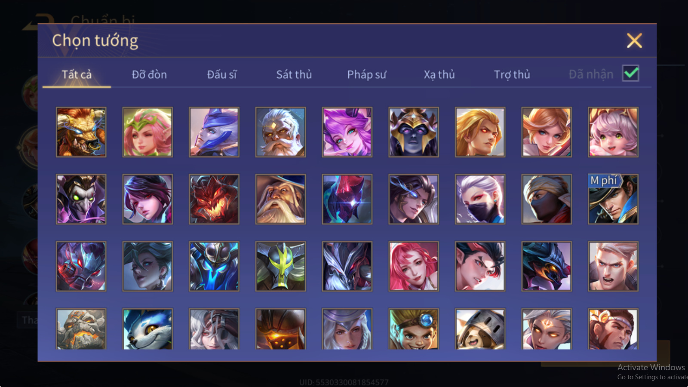Select the pink-haired girl with green eyes
Screen dimensions: 688x387
point(613,132)
